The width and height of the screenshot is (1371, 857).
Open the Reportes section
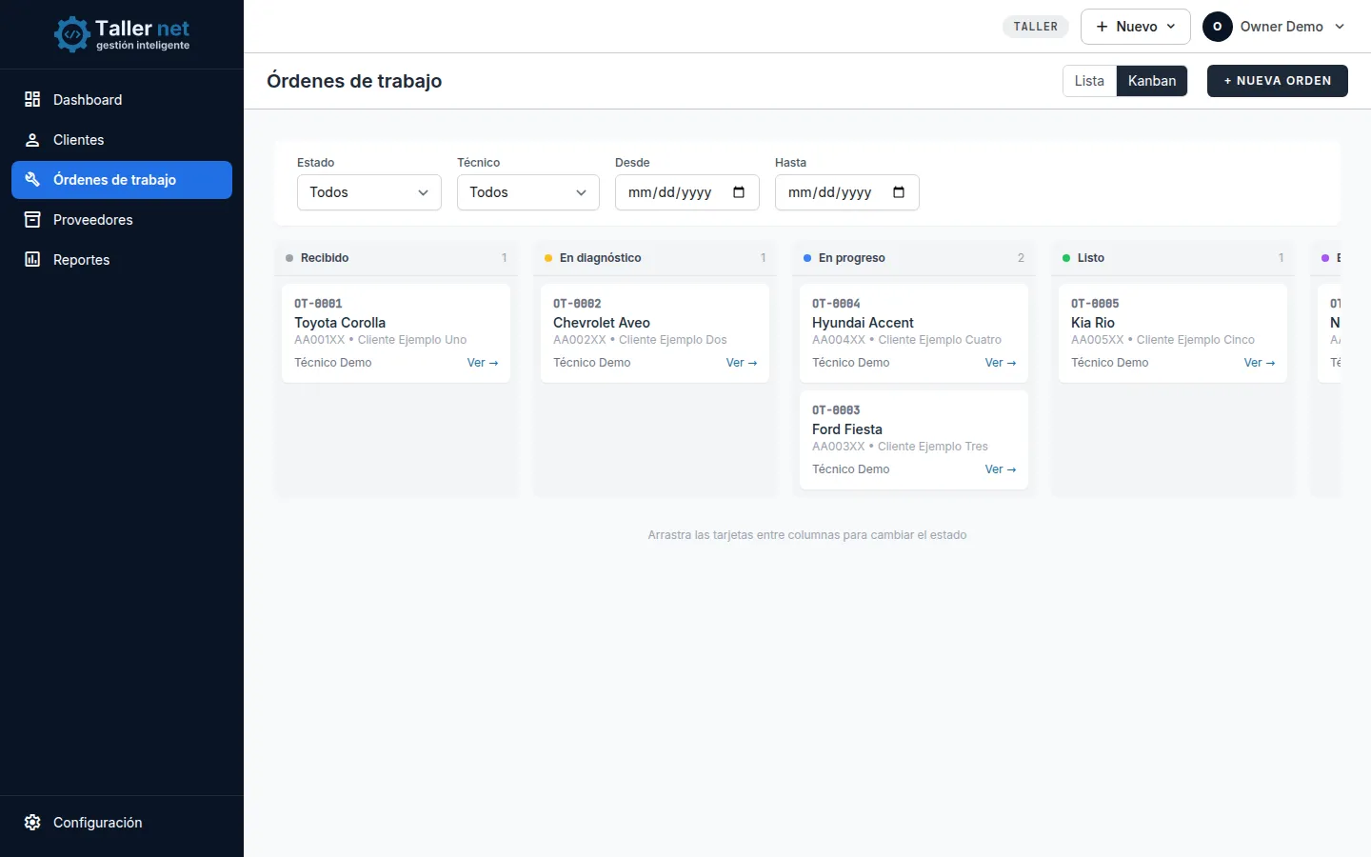click(x=122, y=260)
